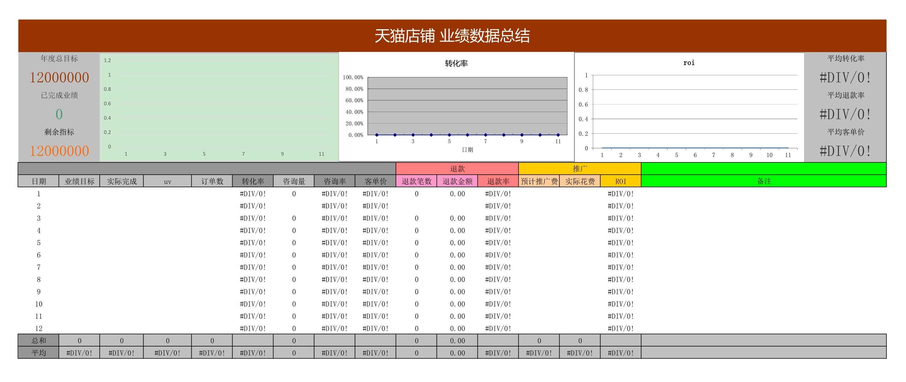The image size is (906, 382).
Task: Click the 转化率 chart title
Action: click(456, 64)
